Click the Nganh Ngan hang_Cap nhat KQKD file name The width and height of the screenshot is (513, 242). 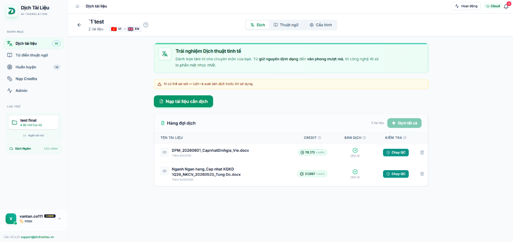pyautogui.click(x=206, y=171)
